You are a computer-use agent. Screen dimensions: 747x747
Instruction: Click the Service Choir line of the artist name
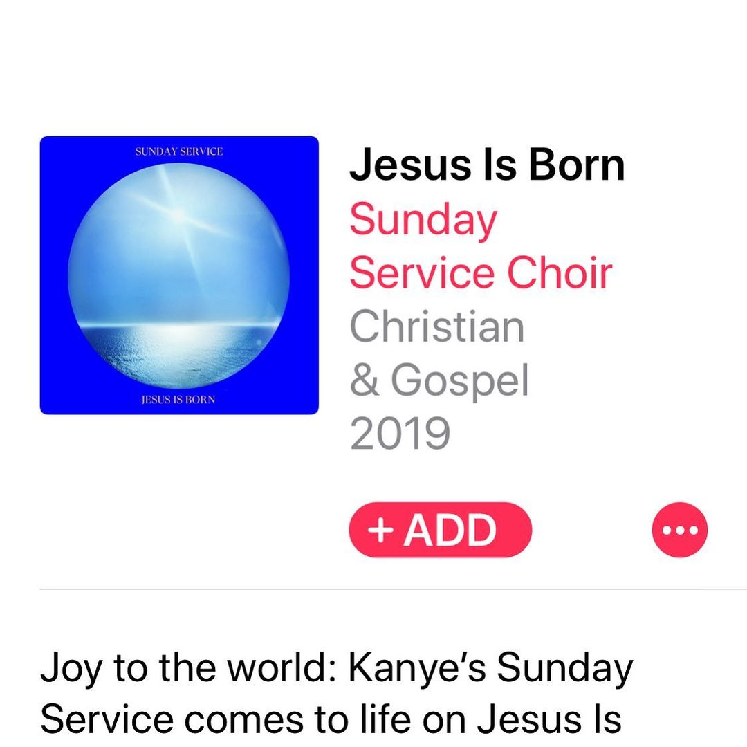pos(480,273)
